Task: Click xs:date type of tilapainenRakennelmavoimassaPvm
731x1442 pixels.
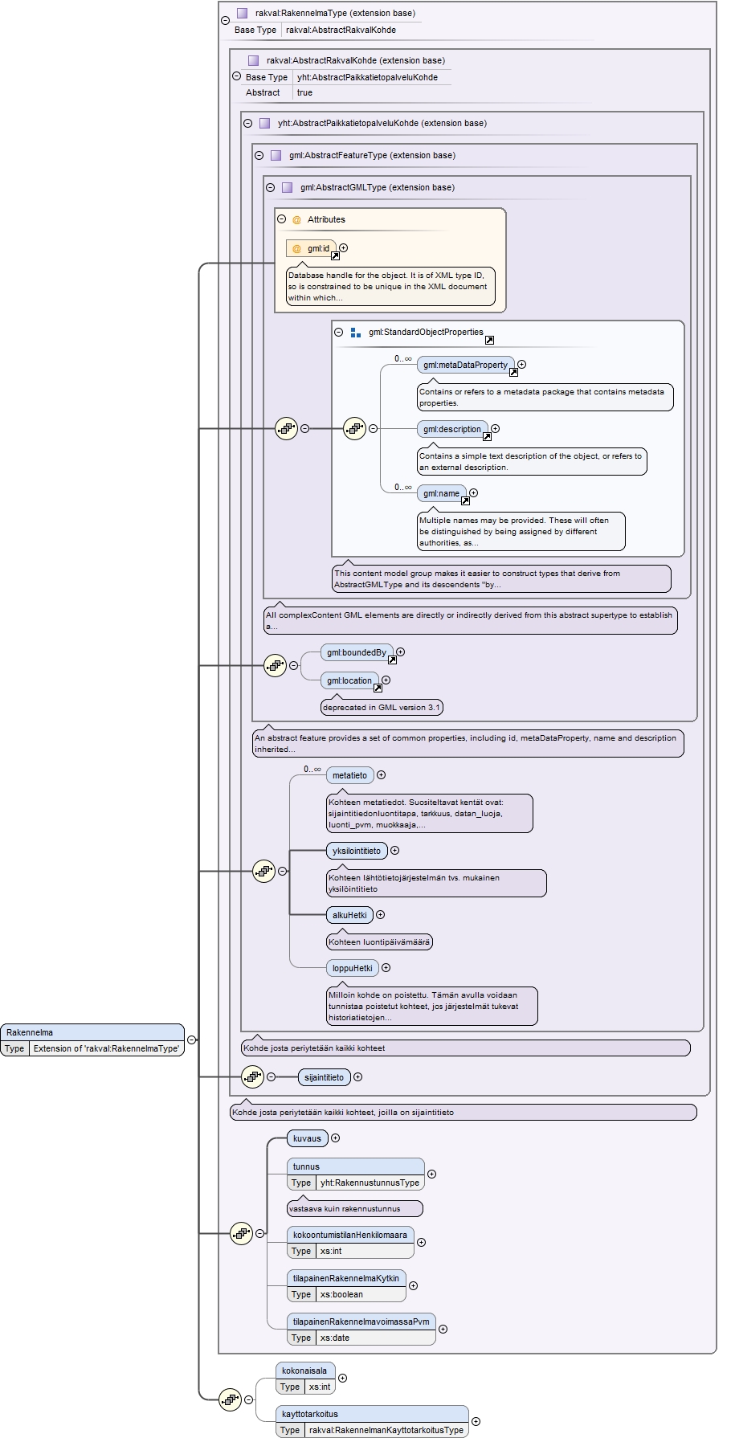Action: point(335,1338)
